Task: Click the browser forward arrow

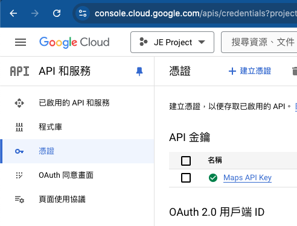Action: [35, 13]
